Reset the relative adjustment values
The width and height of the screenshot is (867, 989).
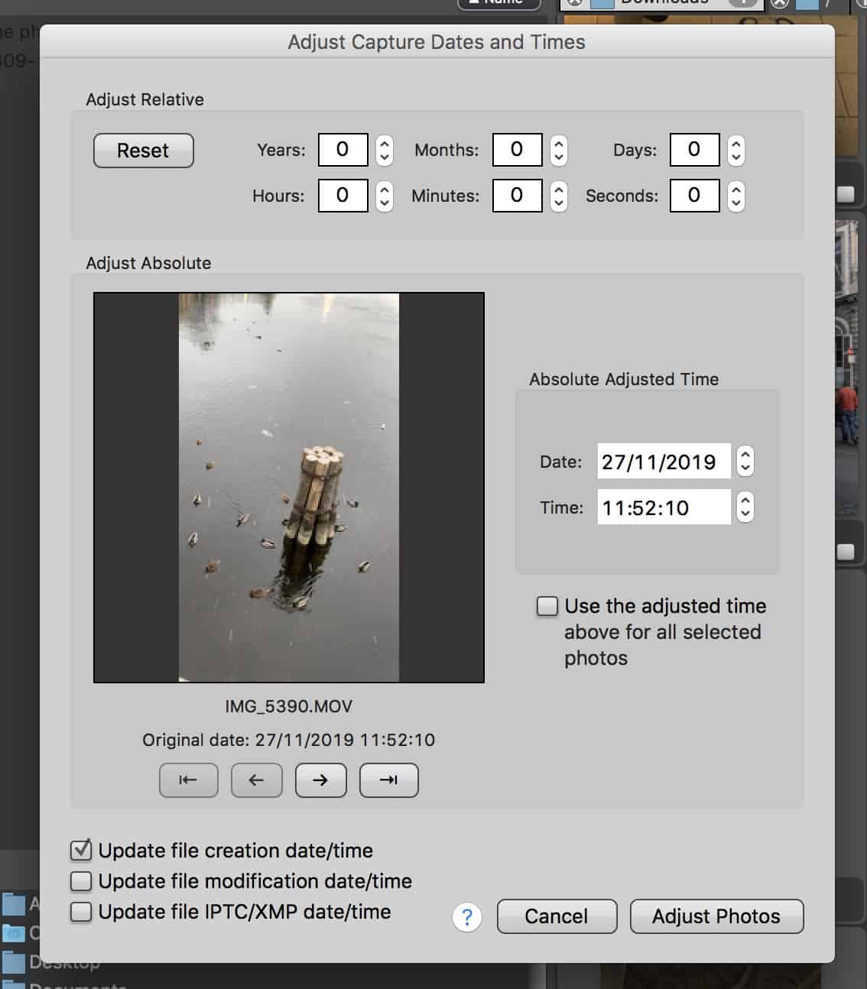click(x=143, y=151)
